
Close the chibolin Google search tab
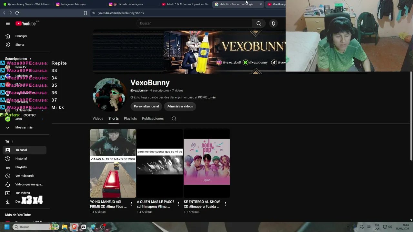tap(261, 4)
